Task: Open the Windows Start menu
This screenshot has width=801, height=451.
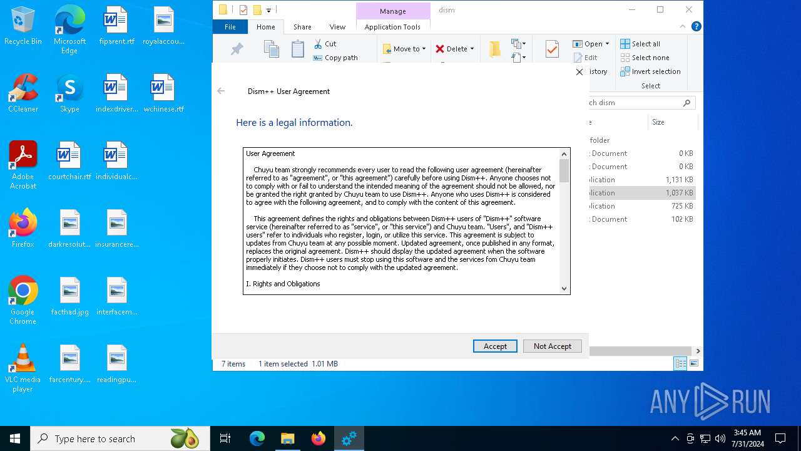Action: click(x=15, y=438)
